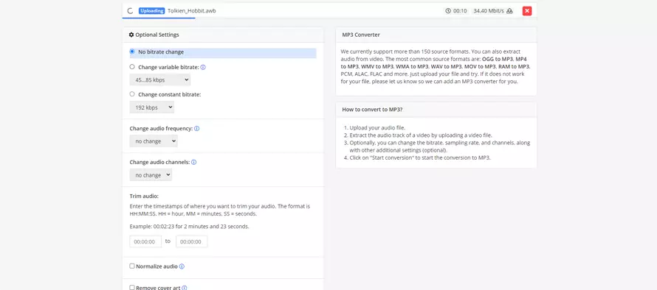
Task: Open info icon beside Normalize audio
Action: click(182, 266)
